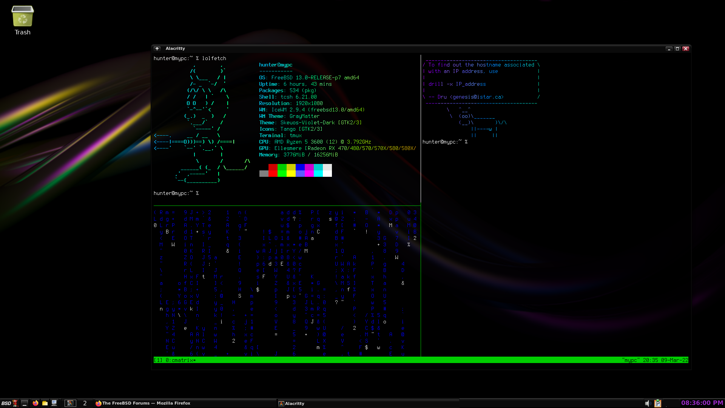
Task: Open the terminal computer launcher icon
Action: click(x=54, y=403)
